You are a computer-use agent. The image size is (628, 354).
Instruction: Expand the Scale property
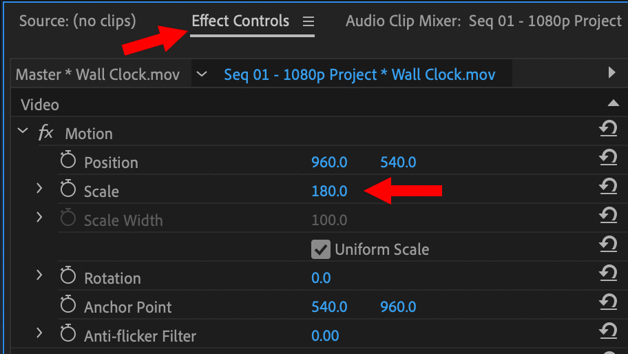tap(39, 188)
